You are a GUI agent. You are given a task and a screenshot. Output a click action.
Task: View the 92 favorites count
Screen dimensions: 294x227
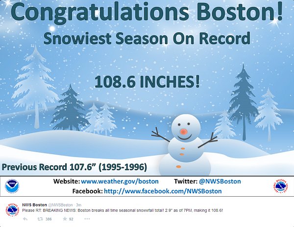(72, 220)
